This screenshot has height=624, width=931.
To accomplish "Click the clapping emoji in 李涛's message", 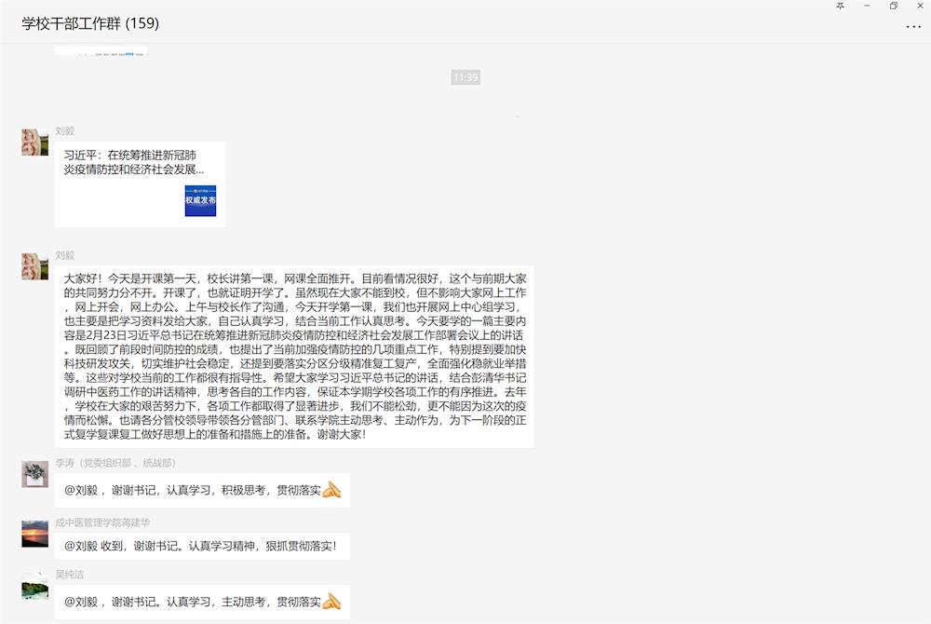I will click(331, 490).
